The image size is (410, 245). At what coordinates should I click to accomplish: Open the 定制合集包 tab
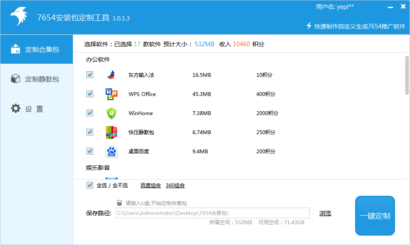(37, 49)
